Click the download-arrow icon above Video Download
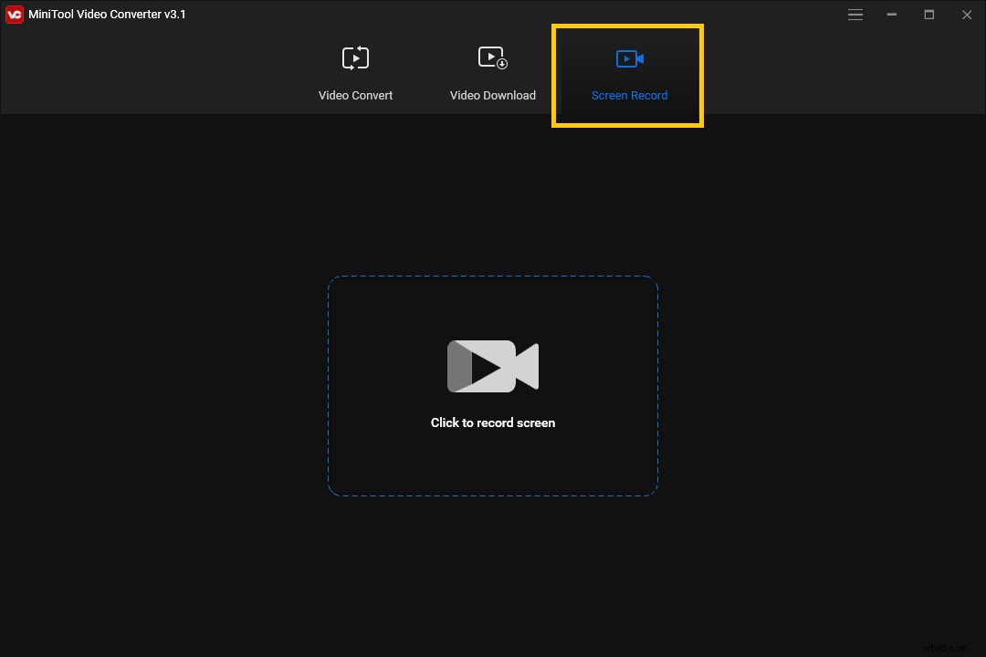 [493, 57]
